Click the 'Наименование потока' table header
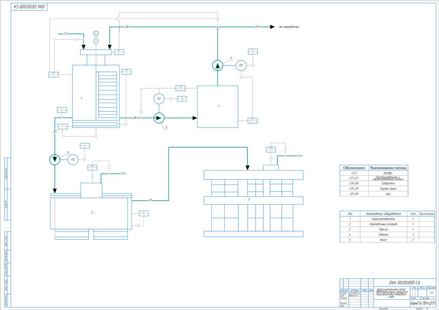This screenshot has height=310, width=439. coord(388,168)
